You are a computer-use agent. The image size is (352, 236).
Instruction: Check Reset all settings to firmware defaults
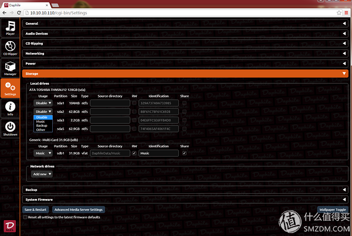pyautogui.click(x=25, y=217)
